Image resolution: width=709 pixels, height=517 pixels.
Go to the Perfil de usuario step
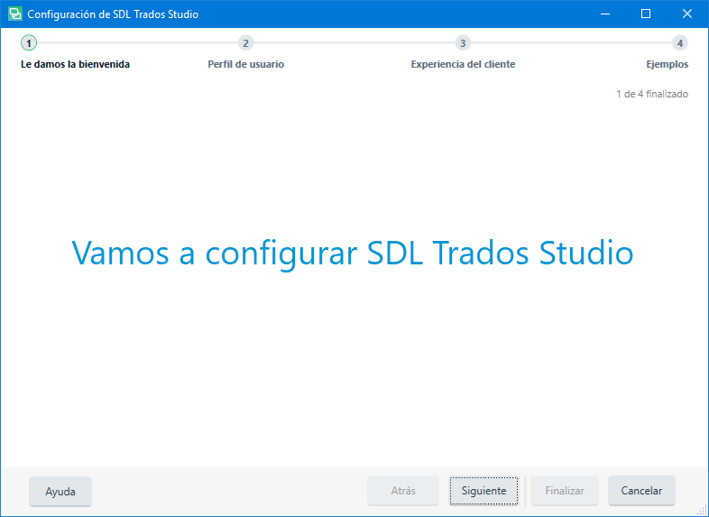click(245, 64)
